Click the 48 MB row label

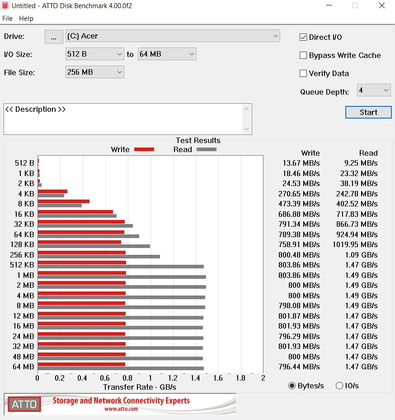point(24,357)
